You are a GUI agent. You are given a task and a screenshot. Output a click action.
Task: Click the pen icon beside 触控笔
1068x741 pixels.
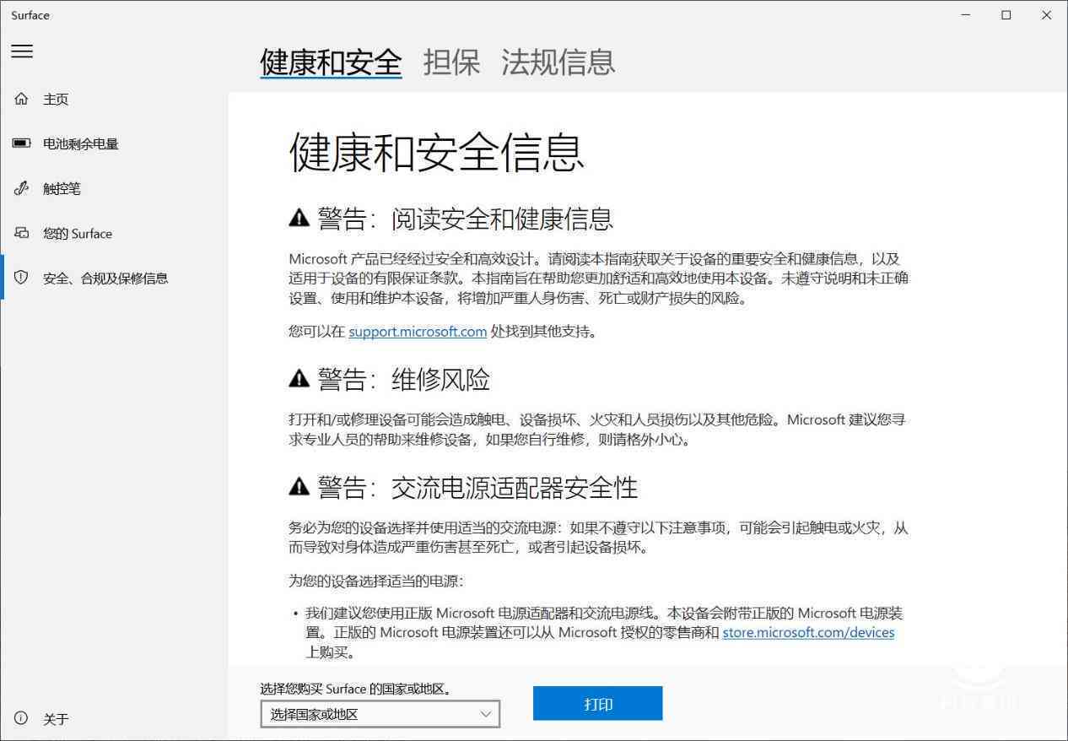tap(22, 188)
